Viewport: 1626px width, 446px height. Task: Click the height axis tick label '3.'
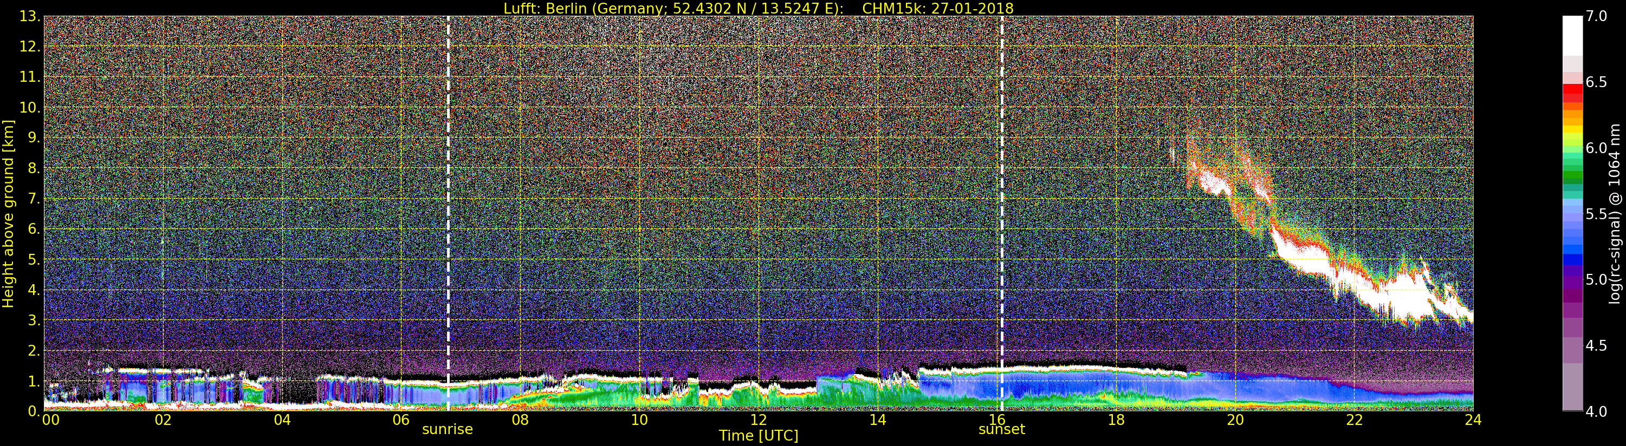pos(34,320)
